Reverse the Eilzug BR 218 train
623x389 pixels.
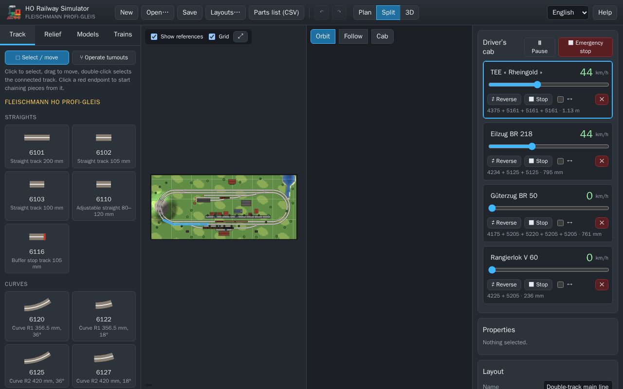point(504,161)
